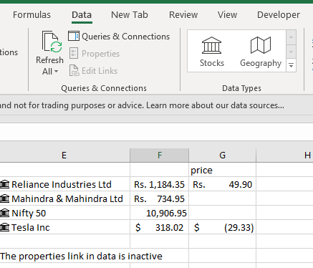Click the Queries & Connections pane icon

[74, 36]
